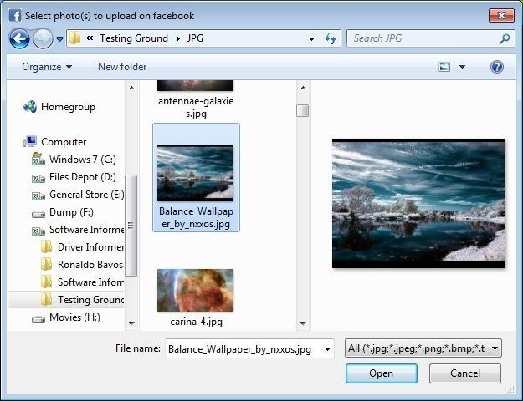Select Software Informer drive in tree
This screenshot has width=523, height=401.
click(87, 230)
